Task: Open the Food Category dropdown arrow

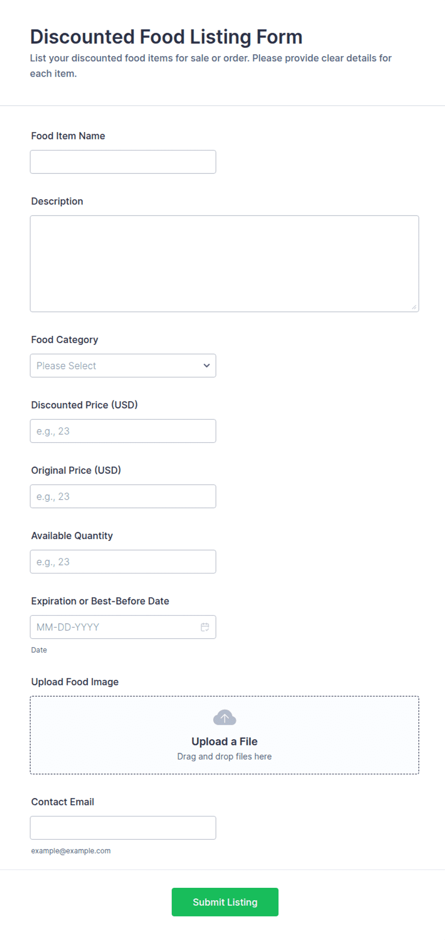Action: pos(207,366)
